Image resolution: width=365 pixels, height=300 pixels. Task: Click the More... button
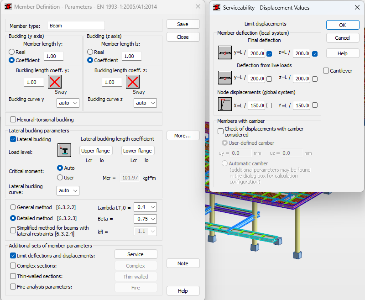point(183,136)
